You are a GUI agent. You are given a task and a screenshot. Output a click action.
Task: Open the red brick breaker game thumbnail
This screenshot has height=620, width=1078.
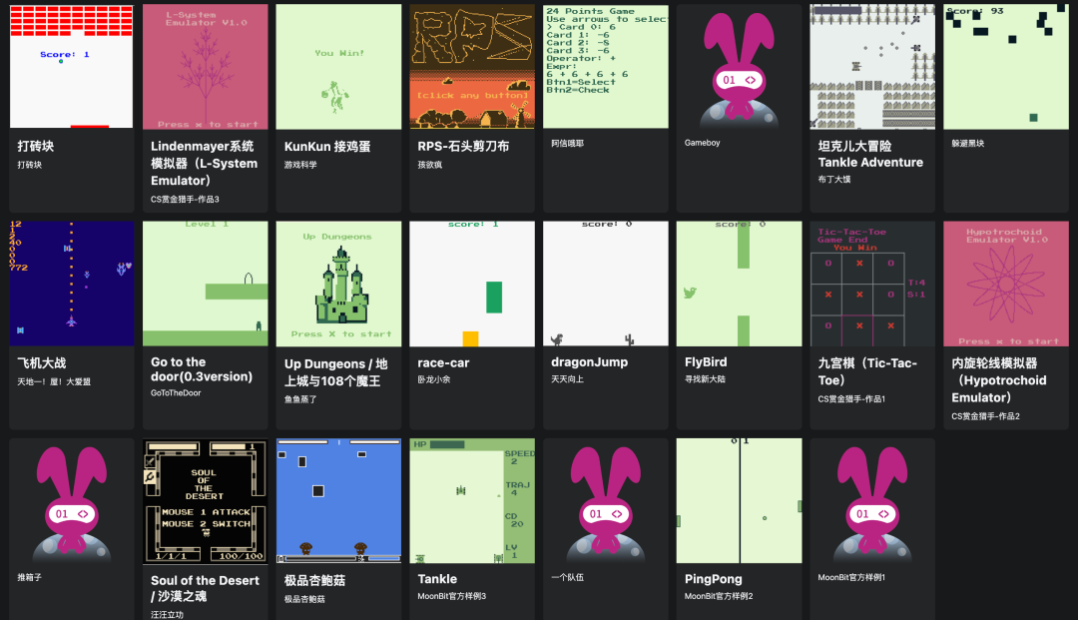click(x=72, y=66)
